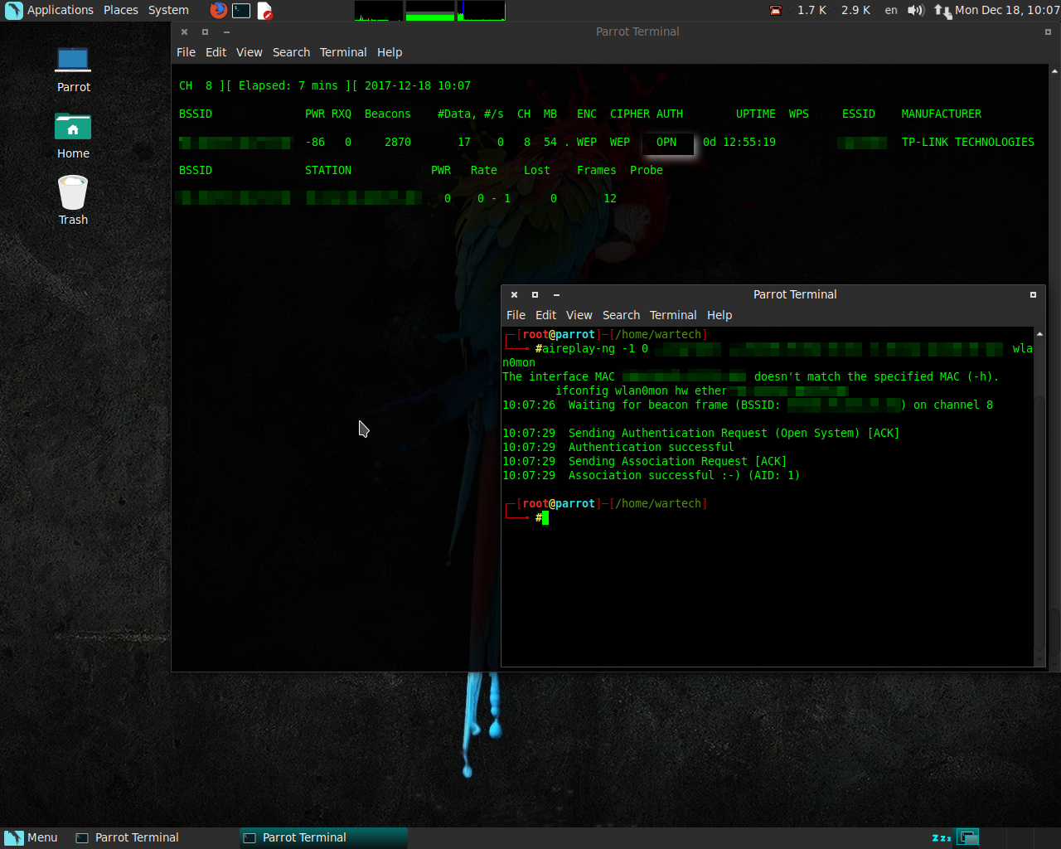The width and height of the screenshot is (1061, 849).
Task: Expand the Places menu
Action: [121, 10]
